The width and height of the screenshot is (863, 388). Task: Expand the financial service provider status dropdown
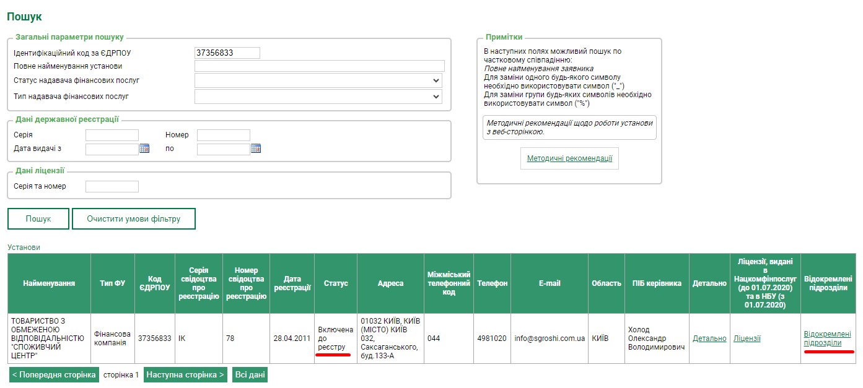(318, 80)
